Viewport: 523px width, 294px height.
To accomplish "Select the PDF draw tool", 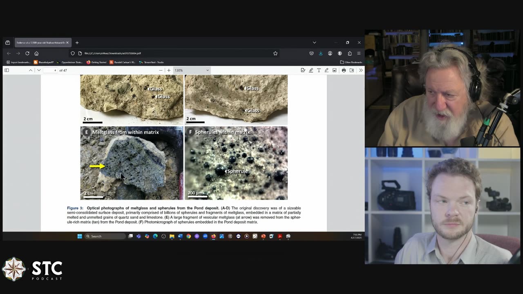I will pos(326,70).
